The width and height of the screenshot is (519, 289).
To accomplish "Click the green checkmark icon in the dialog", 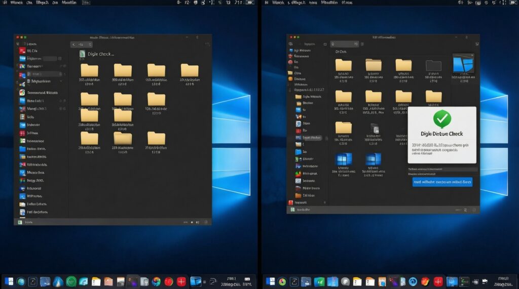I will coord(442,119).
